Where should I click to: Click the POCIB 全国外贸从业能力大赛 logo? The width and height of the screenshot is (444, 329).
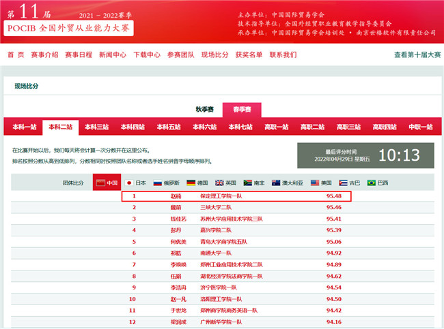(68, 28)
